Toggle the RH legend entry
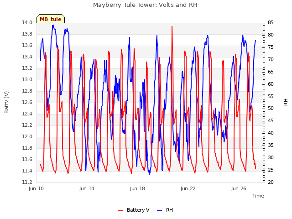The image size is (292, 219). (165, 210)
